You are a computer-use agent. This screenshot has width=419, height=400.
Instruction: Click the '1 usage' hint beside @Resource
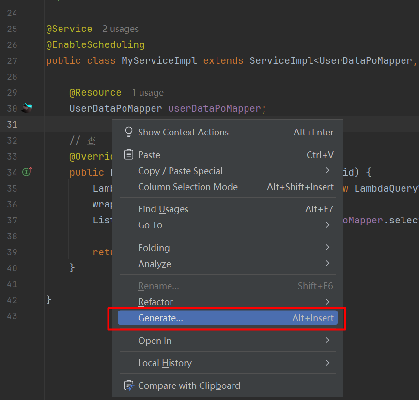click(148, 92)
